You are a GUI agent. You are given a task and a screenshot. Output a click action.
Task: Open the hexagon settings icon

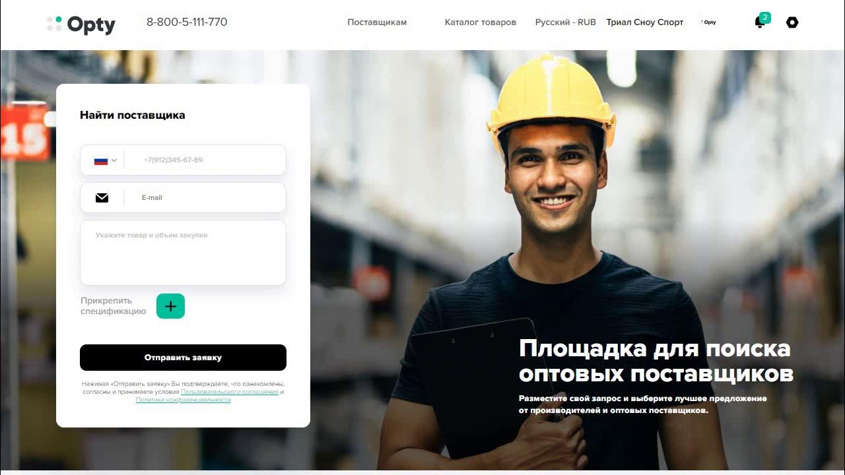pos(792,22)
